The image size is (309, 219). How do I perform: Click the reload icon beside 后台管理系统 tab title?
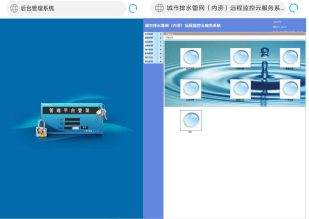(x=133, y=8)
